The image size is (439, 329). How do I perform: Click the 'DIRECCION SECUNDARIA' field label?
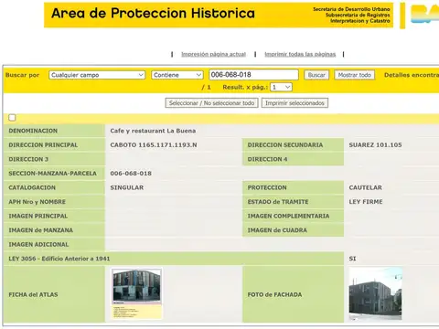click(285, 145)
